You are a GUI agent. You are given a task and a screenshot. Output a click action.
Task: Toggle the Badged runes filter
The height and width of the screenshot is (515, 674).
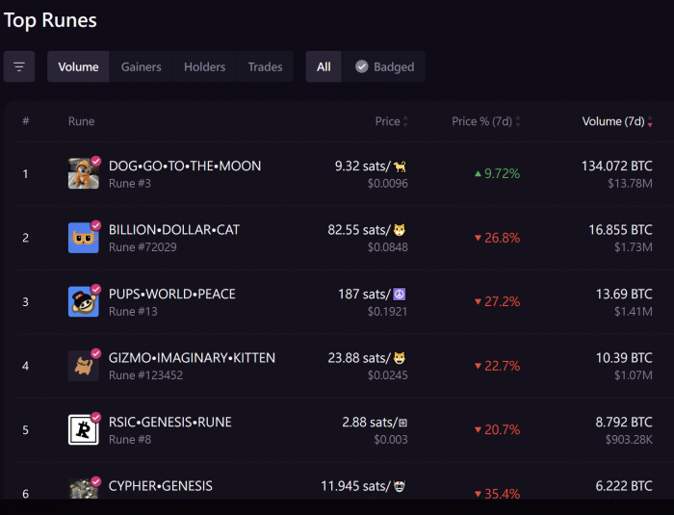coord(384,66)
